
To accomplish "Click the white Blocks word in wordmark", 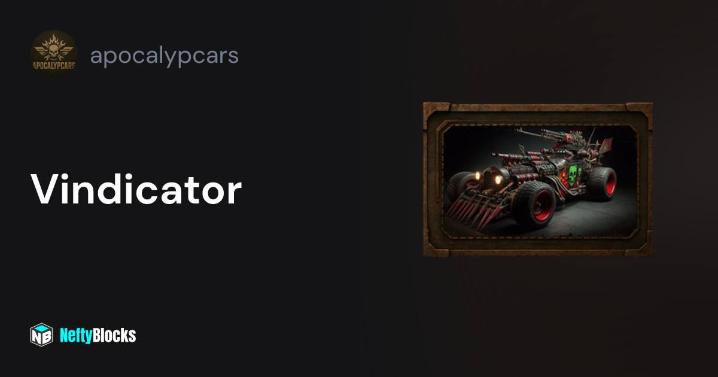I will tap(116, 336).
